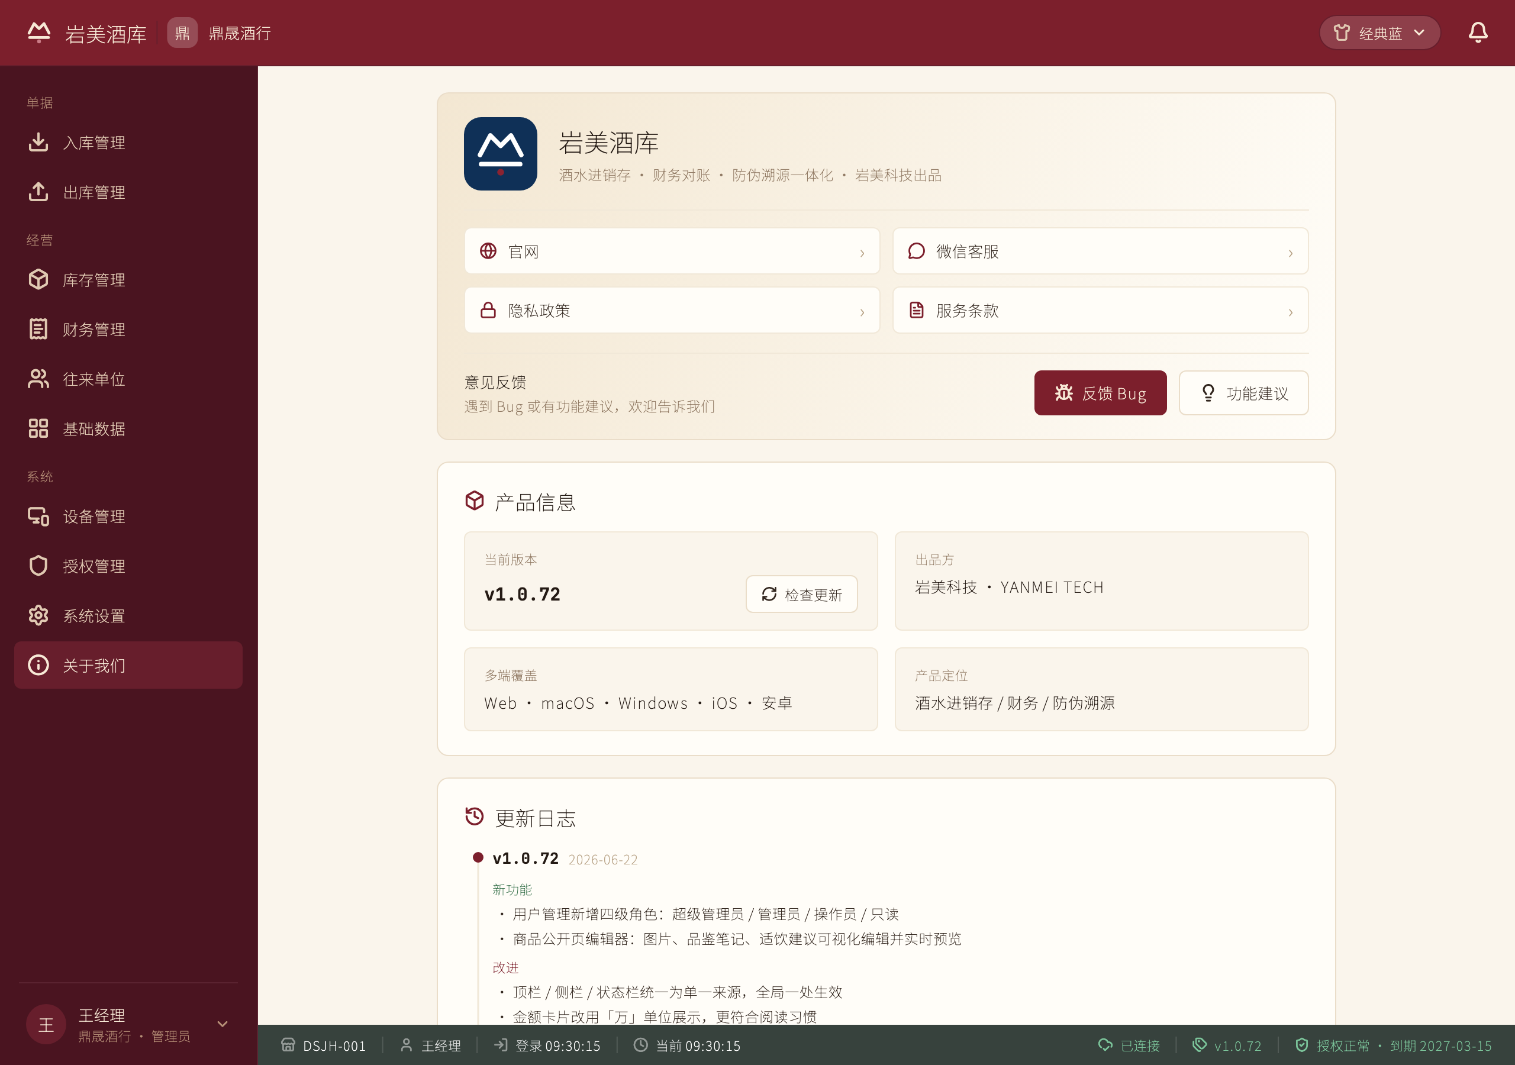Click the lightbulb icon in 功能建议

tap(1207, 393)
